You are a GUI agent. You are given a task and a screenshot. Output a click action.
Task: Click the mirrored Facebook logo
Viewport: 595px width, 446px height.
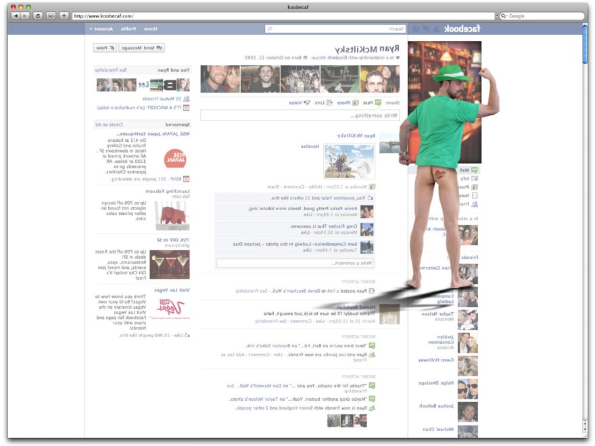click(463, 29)
